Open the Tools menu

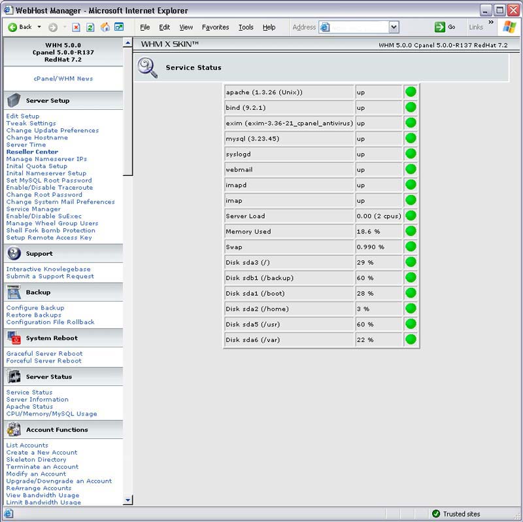246,27
